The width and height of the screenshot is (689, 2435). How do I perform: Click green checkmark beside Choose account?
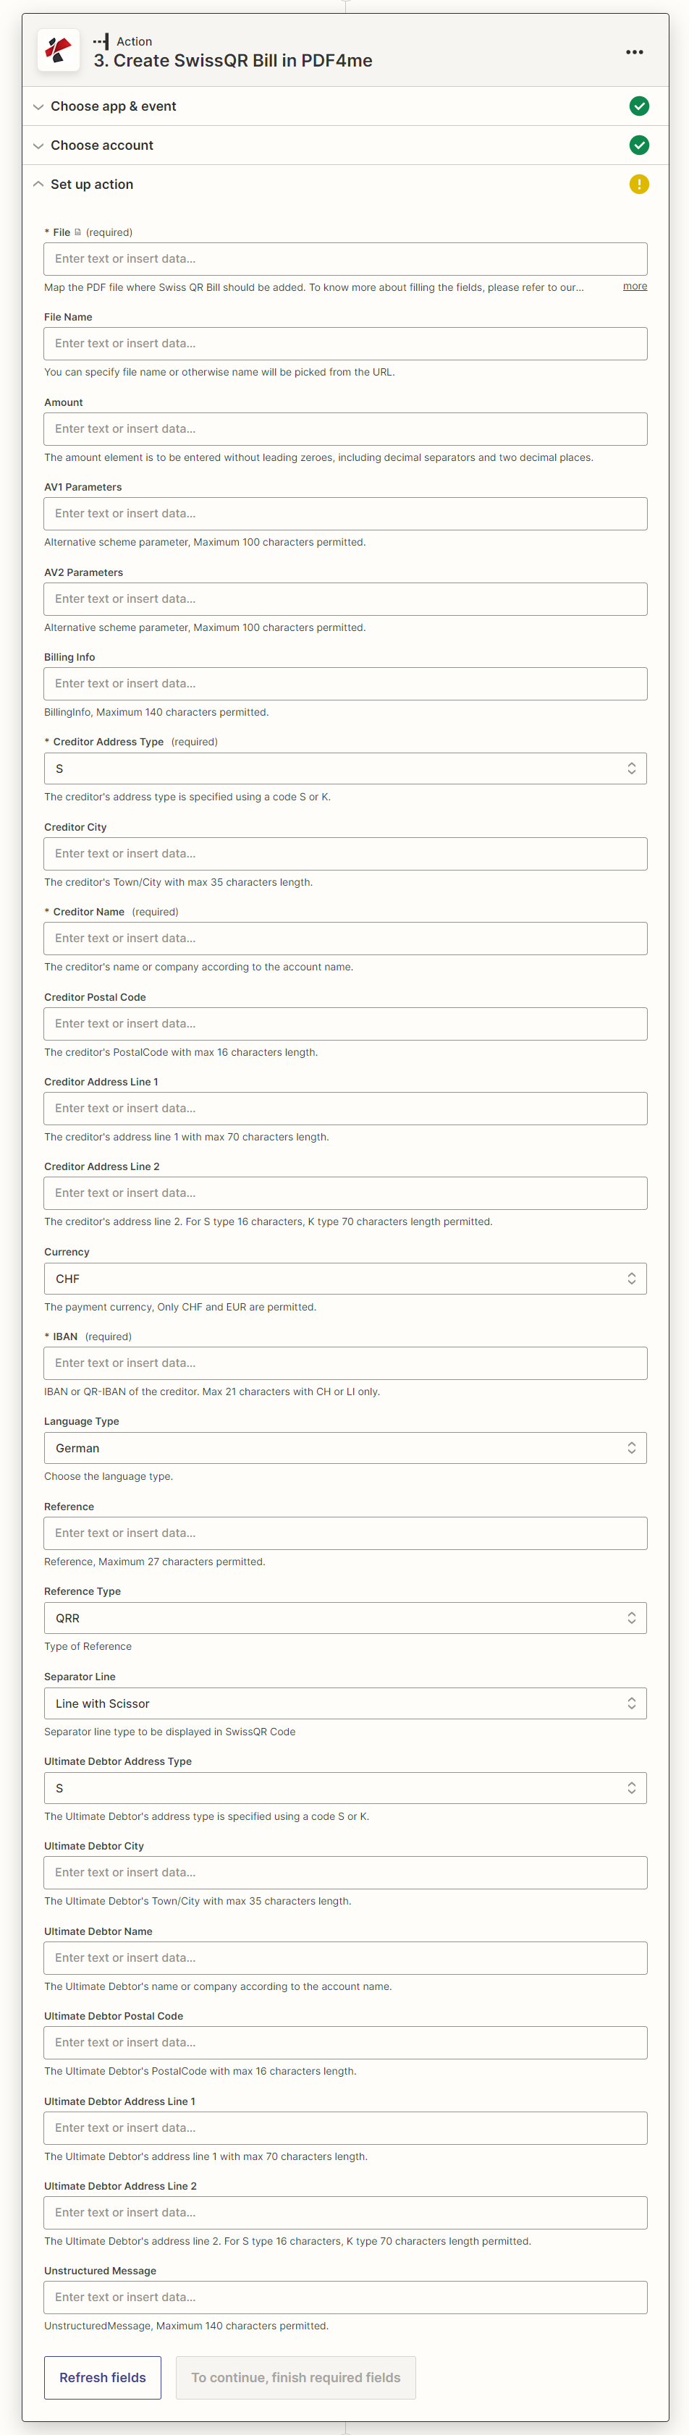639,145
